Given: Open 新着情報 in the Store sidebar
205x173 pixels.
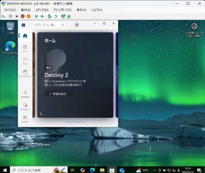Looking at the screenshot, I should [25, 94].
